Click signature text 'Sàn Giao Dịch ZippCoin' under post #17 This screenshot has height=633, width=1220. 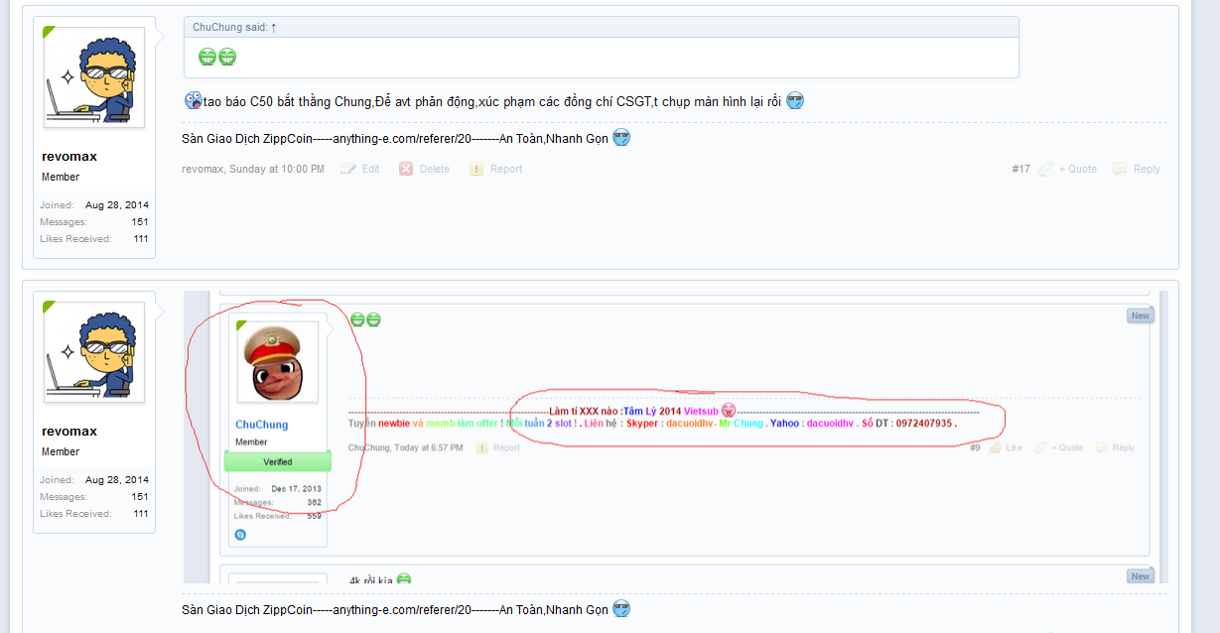[247, 139]
